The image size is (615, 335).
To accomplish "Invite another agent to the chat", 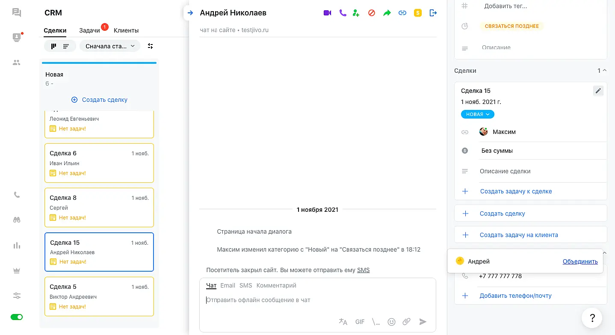I will pyautogui.click(x=356, y=13).
